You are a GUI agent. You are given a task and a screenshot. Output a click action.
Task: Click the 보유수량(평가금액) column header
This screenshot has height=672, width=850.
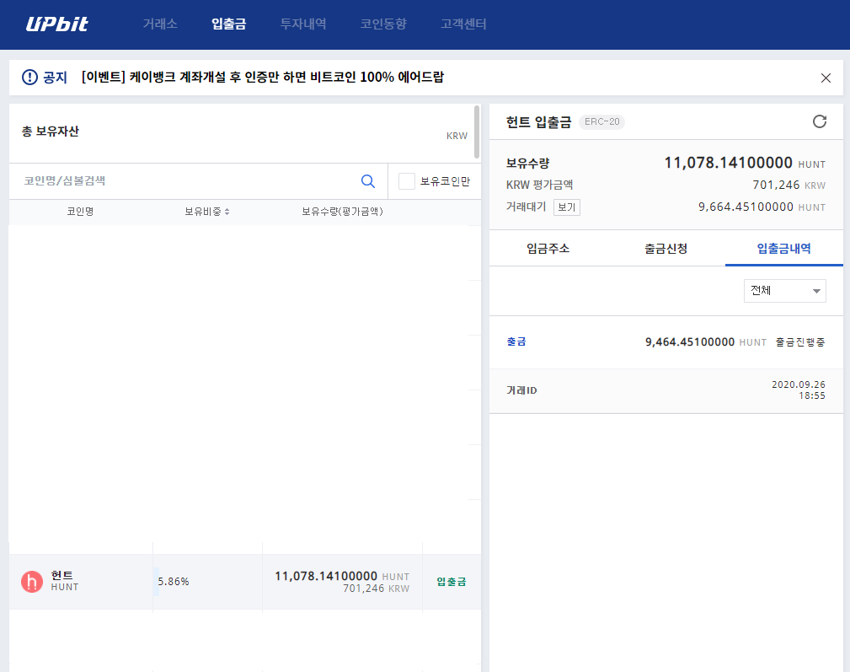[342, 212]
